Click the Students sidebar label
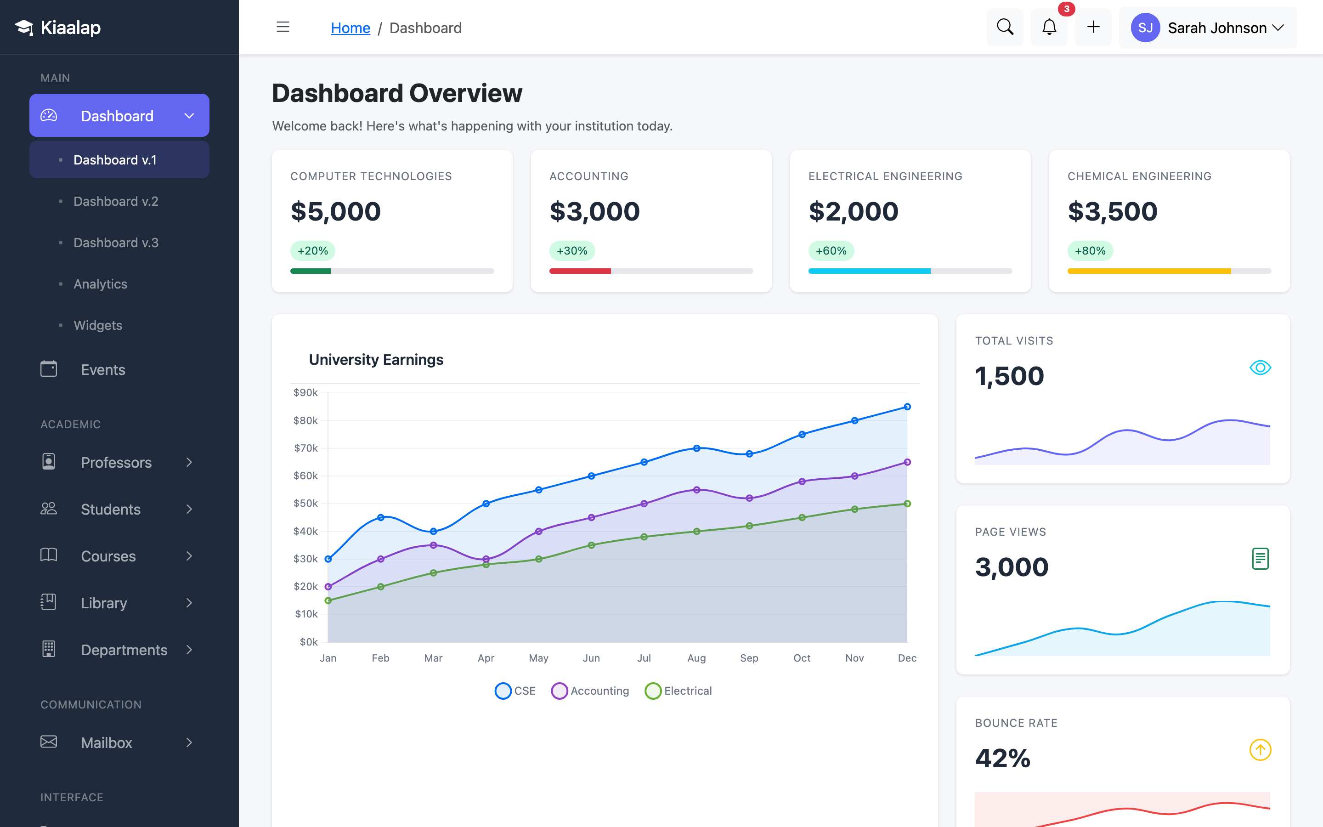The width and height of the screenshot is (1323, 827). click(110, 509)
